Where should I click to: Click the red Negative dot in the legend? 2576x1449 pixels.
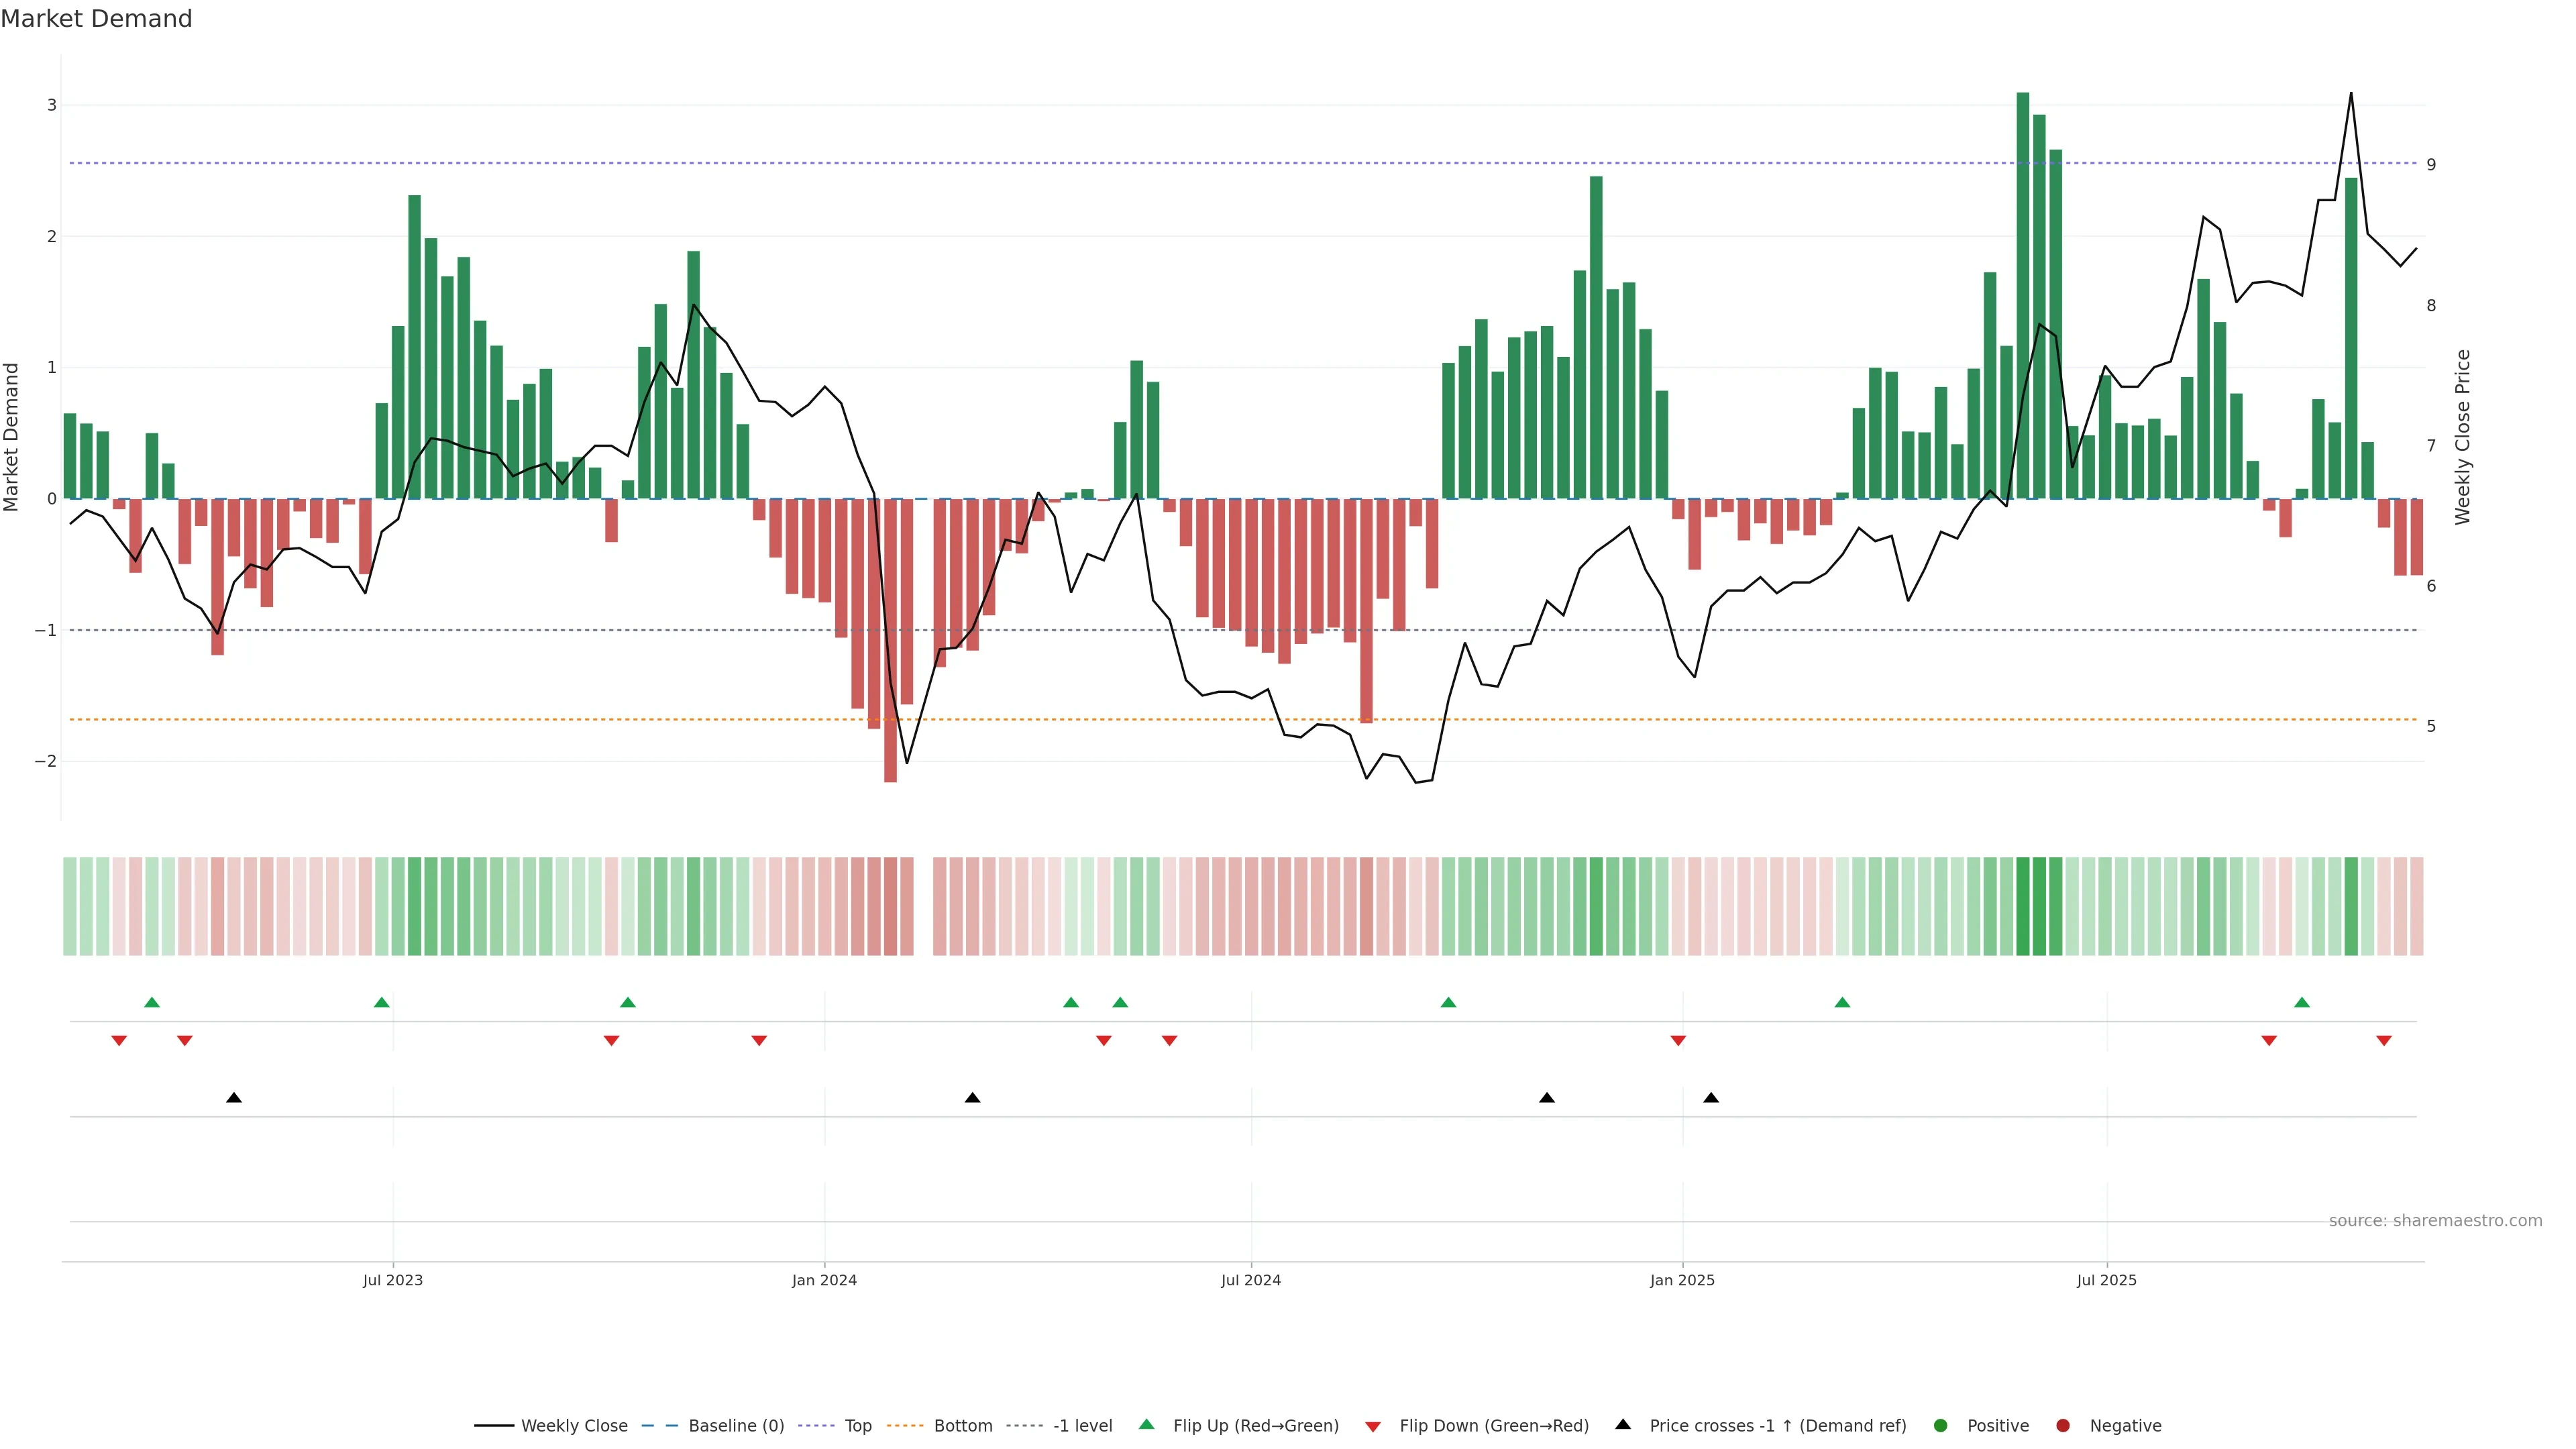(x=2063, y=1426)
